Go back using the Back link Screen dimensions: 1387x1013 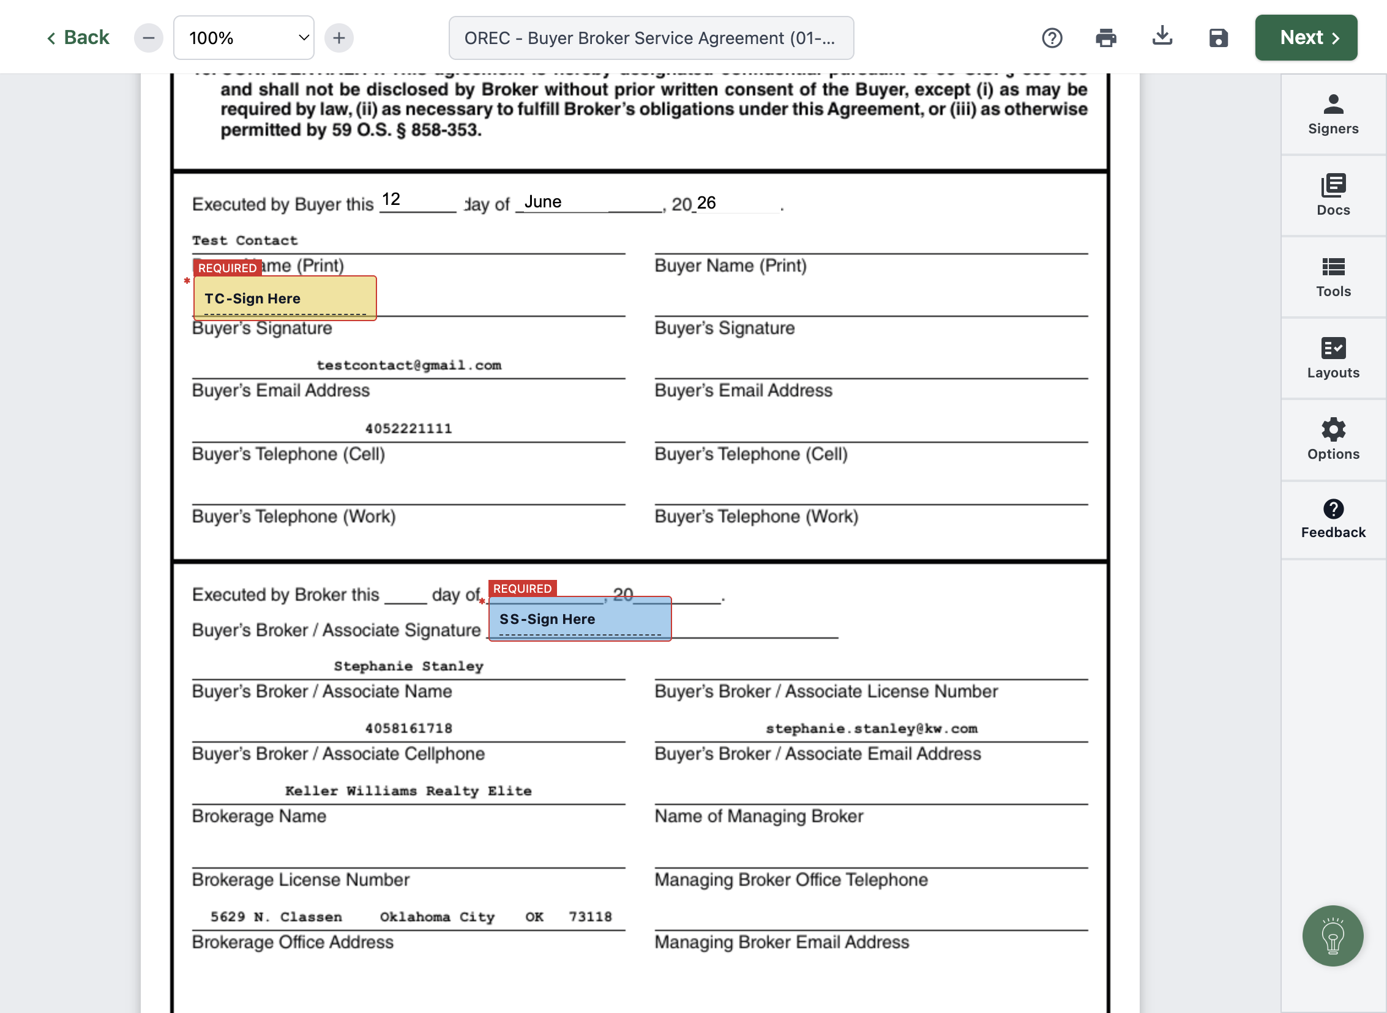(78, 38)
